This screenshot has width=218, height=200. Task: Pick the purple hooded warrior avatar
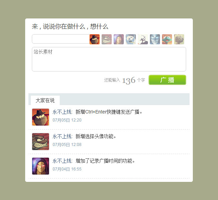point(119,39)
